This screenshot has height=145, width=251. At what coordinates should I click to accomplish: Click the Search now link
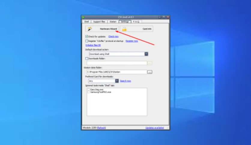[125, 81]
